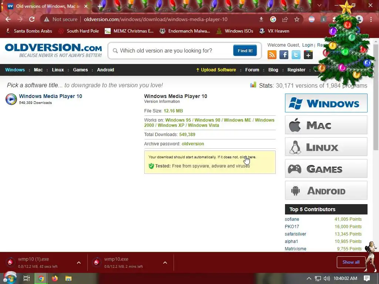Open the VX Heaven bookmark

click(274, 31)
